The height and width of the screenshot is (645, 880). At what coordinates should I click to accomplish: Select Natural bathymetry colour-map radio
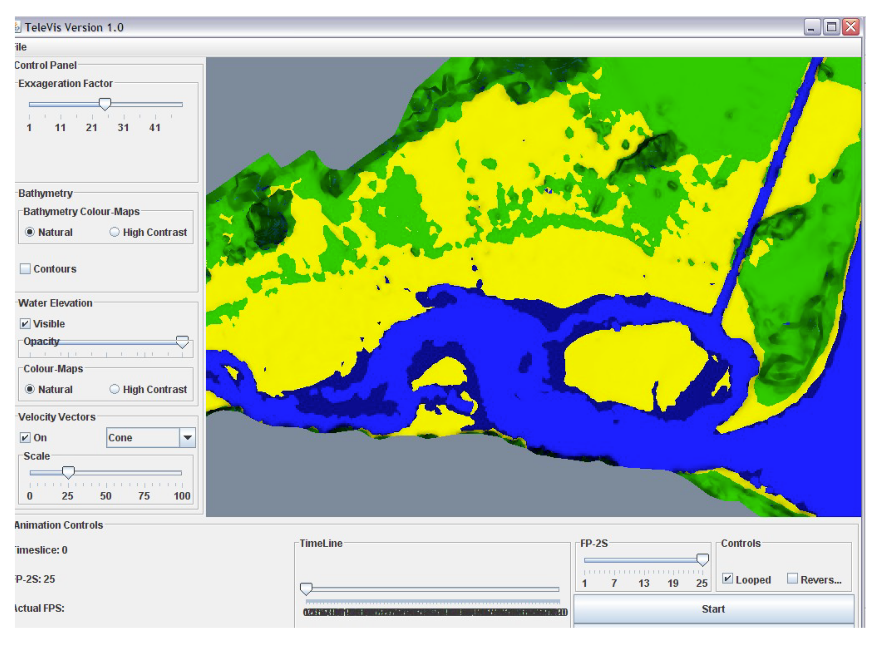pos(30,232)
